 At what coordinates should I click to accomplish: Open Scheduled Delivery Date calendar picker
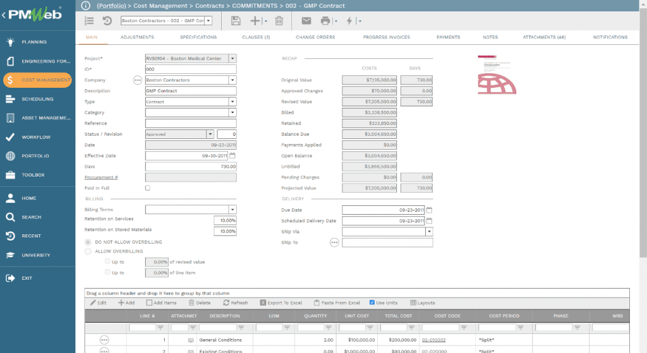429,220
